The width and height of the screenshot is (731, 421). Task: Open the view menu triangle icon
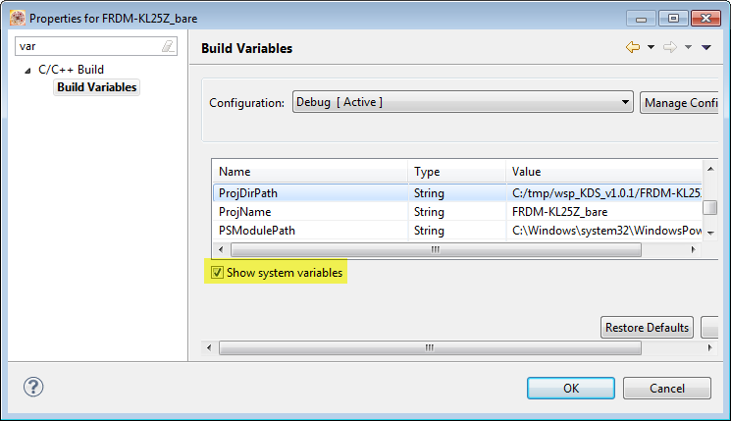[x=705, y=48]
